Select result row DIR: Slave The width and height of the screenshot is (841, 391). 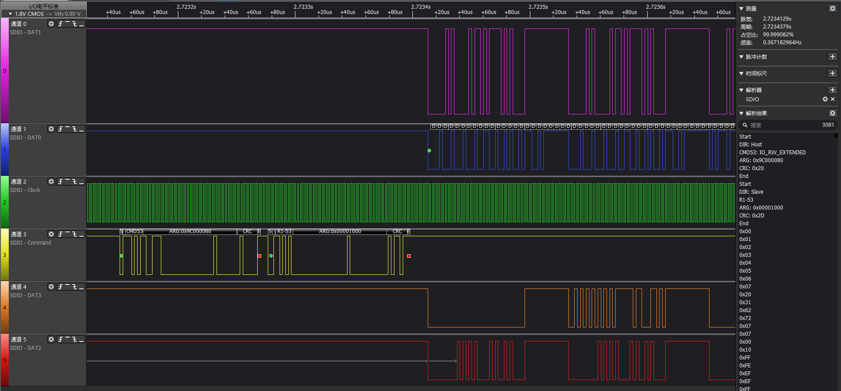click(x=751, y=192)
